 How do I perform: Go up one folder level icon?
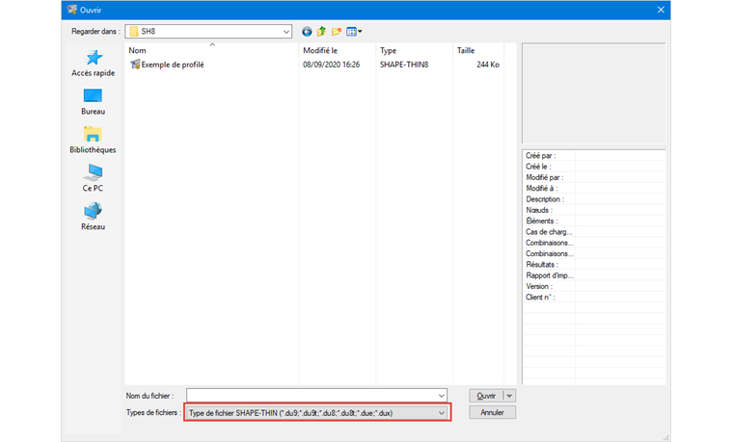click(321, 32)
